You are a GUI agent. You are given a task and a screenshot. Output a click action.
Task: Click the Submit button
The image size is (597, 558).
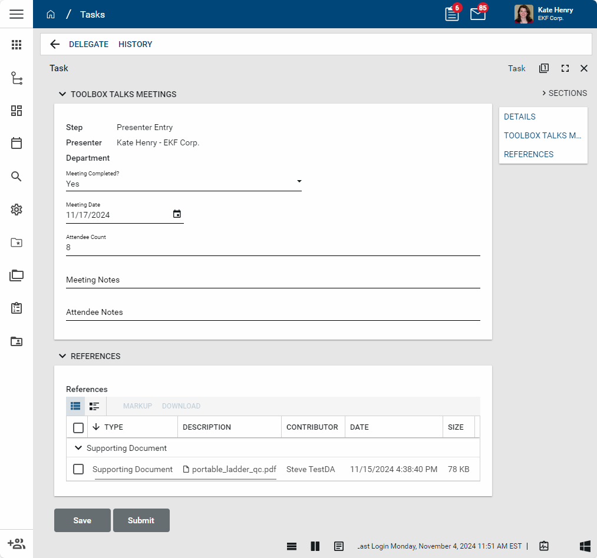point(141,520)
